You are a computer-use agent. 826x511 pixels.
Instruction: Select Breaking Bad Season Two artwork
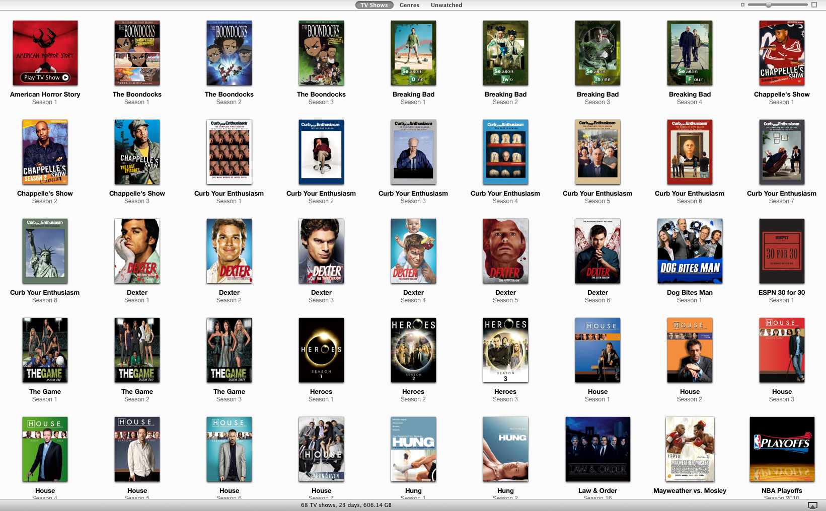tap(505, 53)
